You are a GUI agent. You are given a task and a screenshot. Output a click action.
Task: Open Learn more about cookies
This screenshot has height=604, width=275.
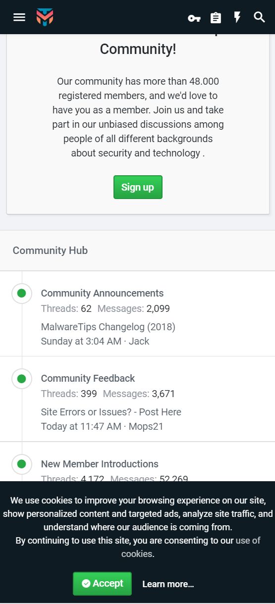pos(168,584)
